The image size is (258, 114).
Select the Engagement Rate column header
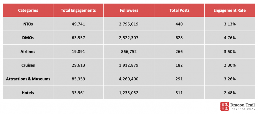pos(230,11)
